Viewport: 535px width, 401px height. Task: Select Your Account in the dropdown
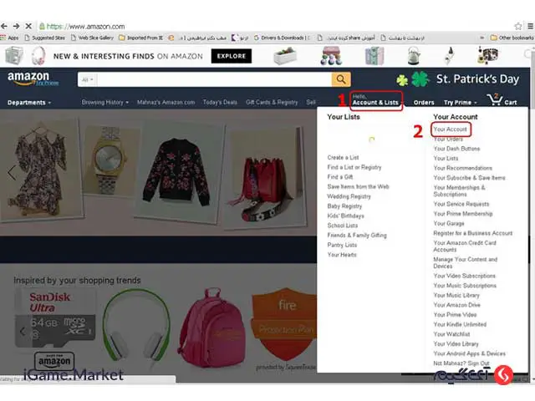click(x=450, y=129)
